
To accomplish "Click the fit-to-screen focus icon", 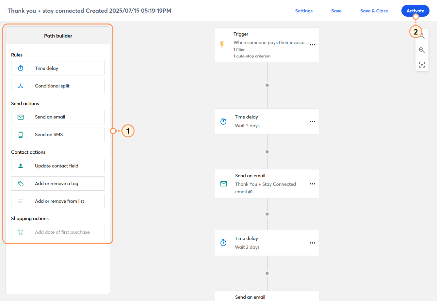I will coord(422,65).
